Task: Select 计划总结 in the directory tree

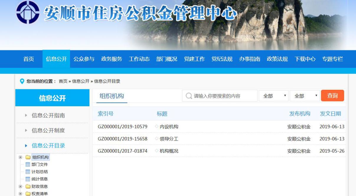Action: click(x=40, y=172)
